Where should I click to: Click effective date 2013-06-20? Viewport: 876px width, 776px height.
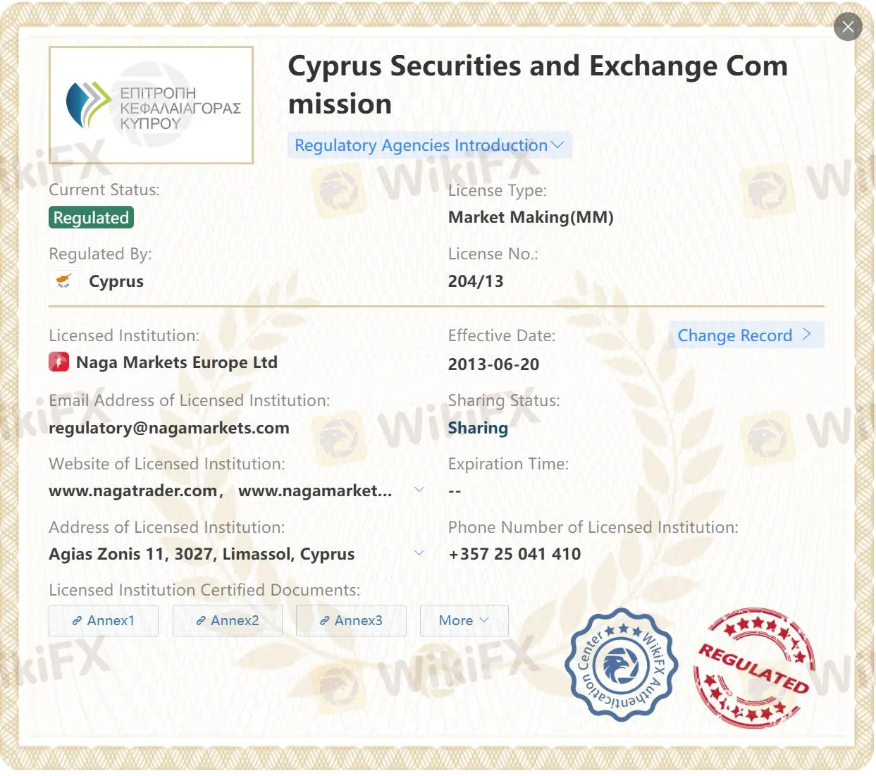[x=493, y=364]
